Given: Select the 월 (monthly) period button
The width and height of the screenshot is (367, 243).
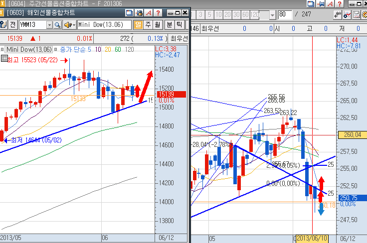Looking at the screenshot, I should (158, 24).
